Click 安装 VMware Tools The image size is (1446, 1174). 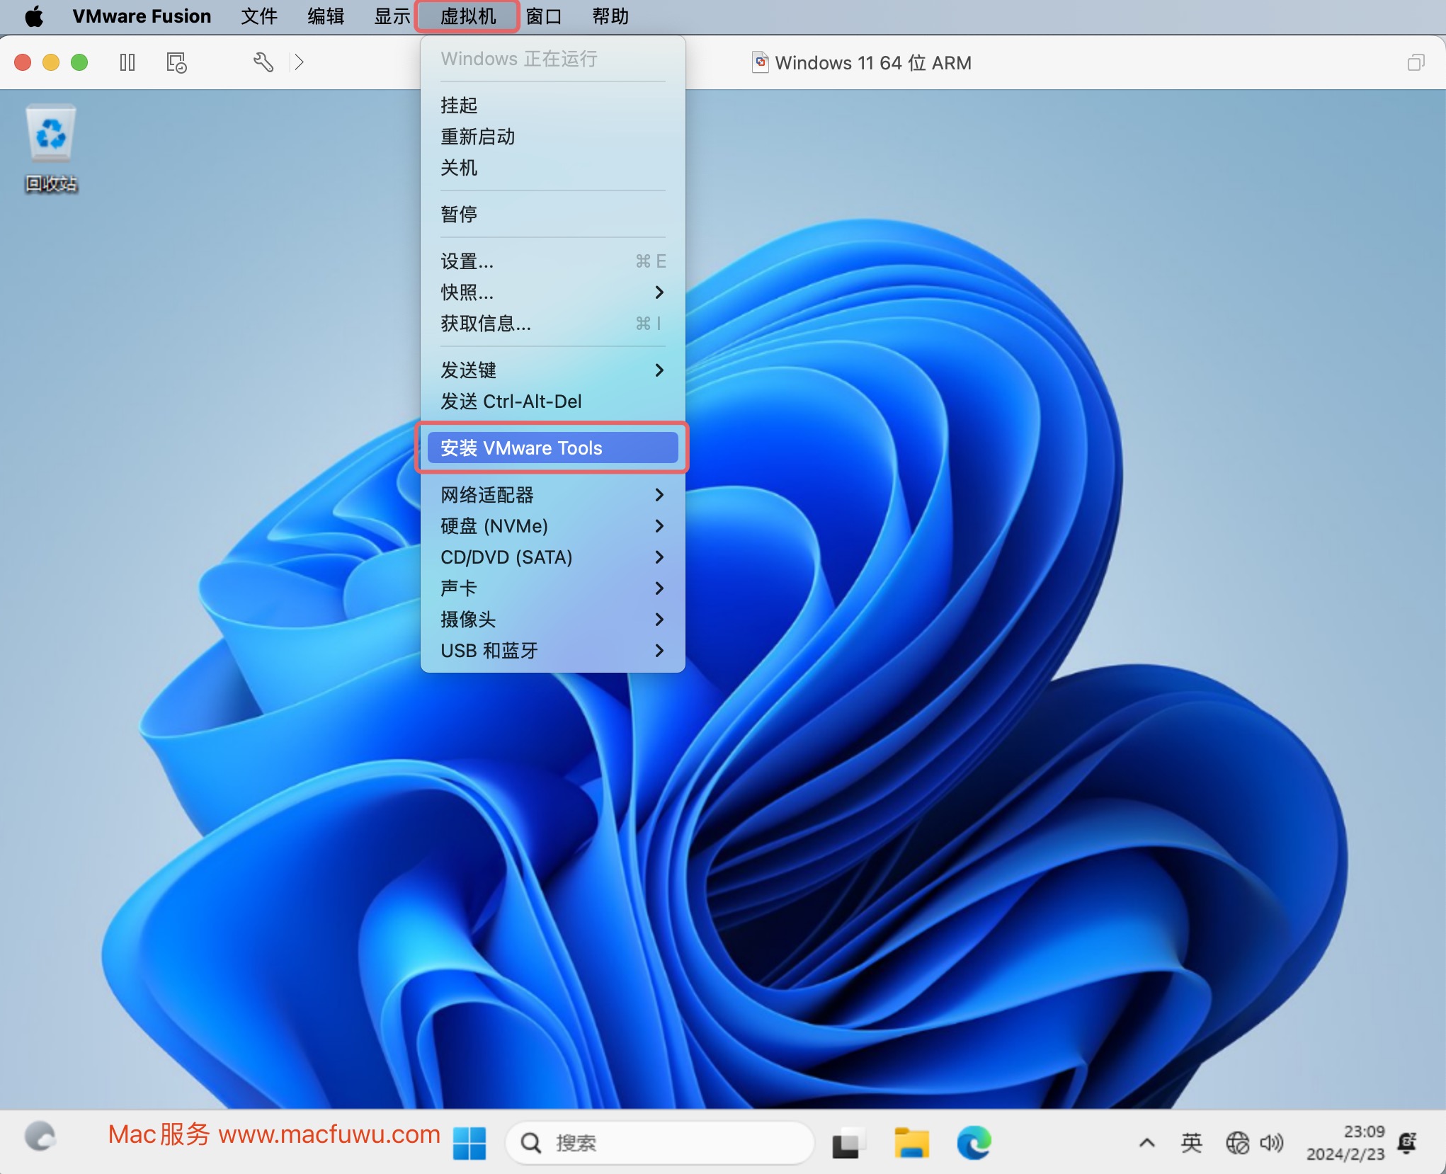click(x=552, y=448)
